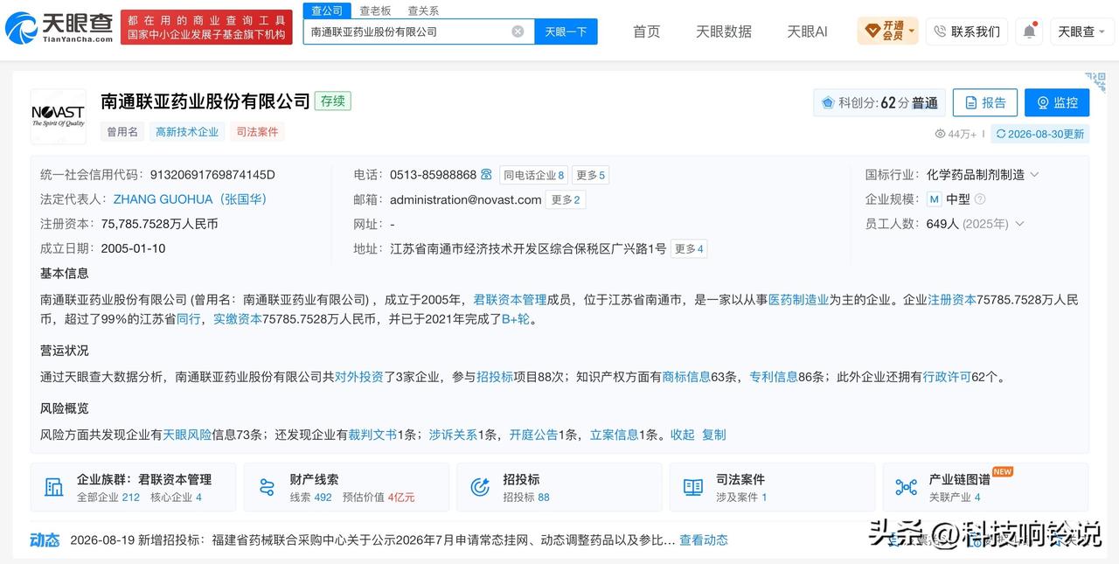The image size is (1119, 564).
Task: Expand 更多 4 addresses
Action: (689, 248)
